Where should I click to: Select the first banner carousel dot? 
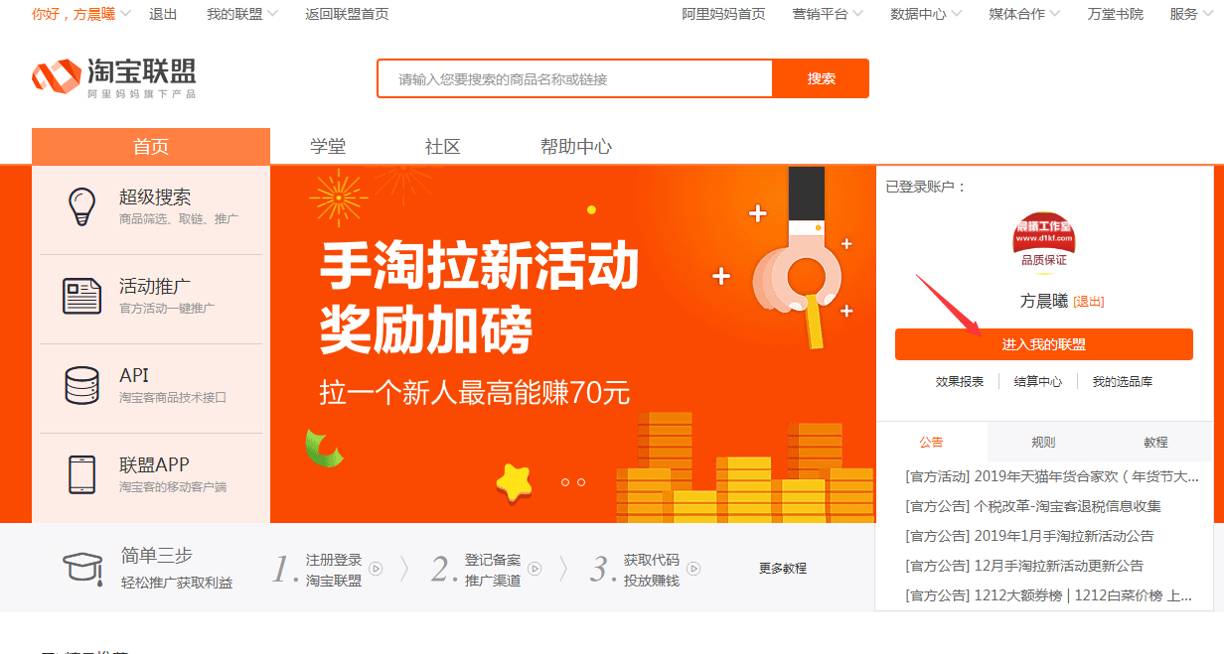click(x=565, y=482)
